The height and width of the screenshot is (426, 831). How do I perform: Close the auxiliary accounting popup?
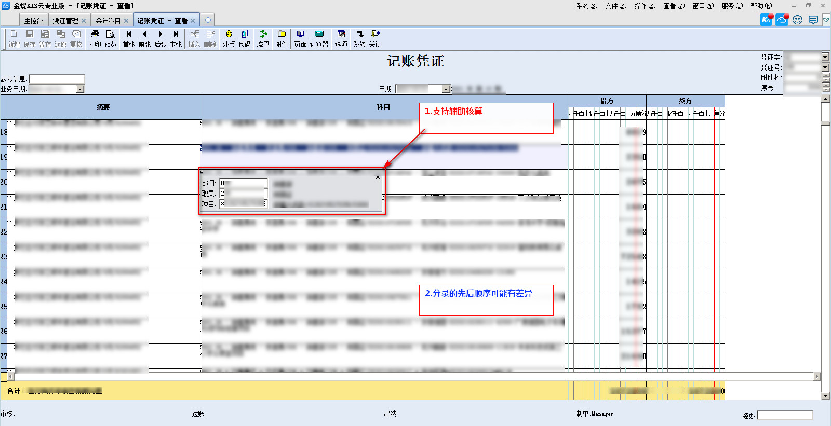[x=378, y=177]
